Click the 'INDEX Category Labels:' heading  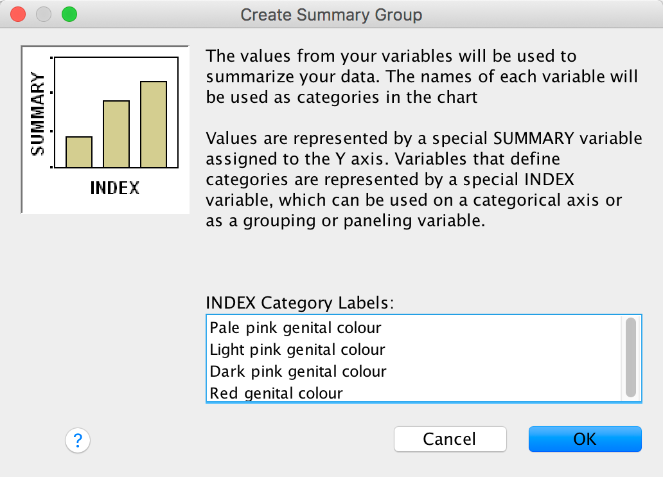click(299, 303)
